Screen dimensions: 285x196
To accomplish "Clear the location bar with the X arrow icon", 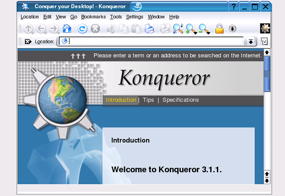I will click(28, 42).
